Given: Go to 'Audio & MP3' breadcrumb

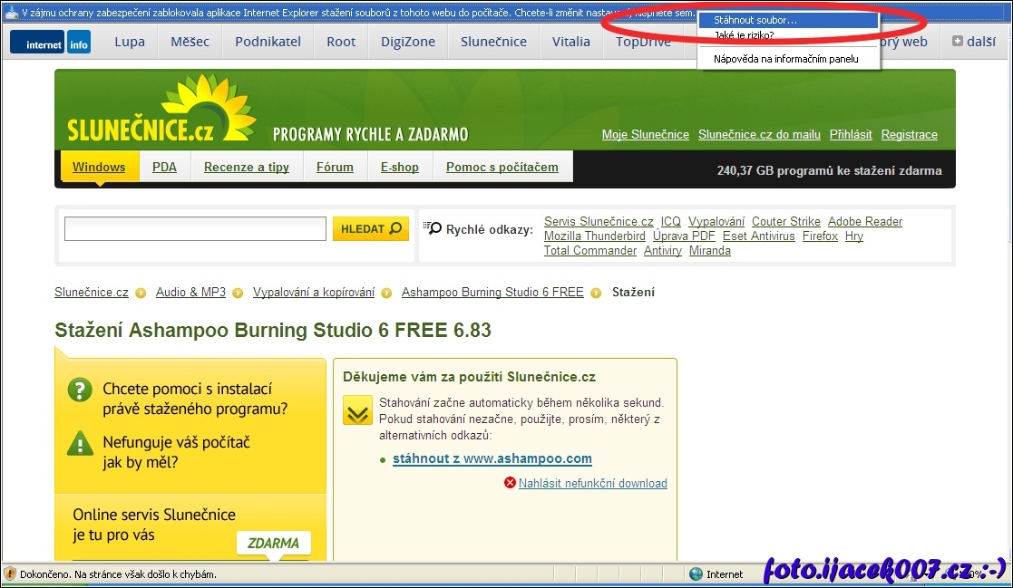Looking at the screenshot, I should [x=190, y=292].
